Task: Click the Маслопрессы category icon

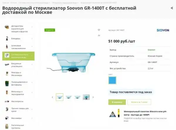Action: 7,101
